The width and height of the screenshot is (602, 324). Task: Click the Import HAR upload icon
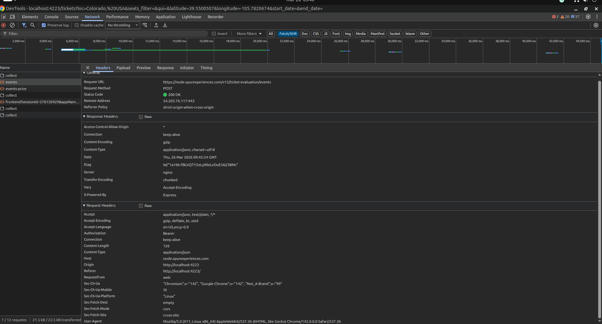(x=156, y=25)
